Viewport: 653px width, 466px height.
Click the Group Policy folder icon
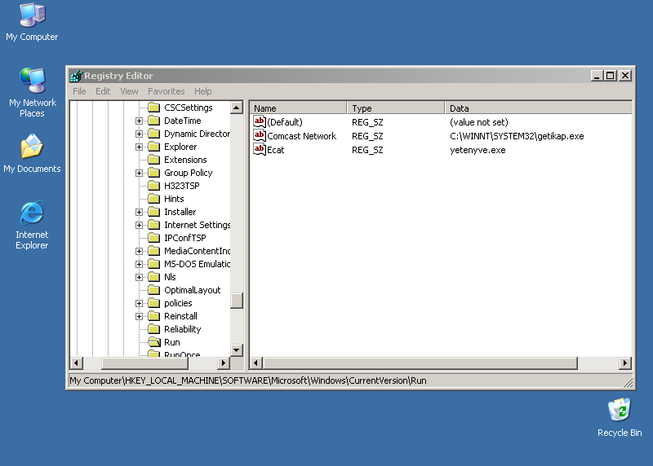click(154, 173)
